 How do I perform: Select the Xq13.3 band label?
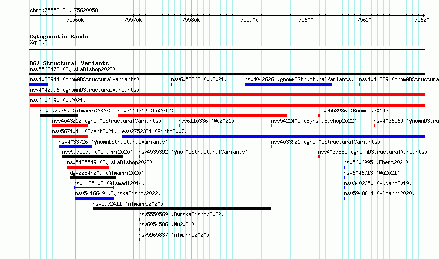pos(38,42)
